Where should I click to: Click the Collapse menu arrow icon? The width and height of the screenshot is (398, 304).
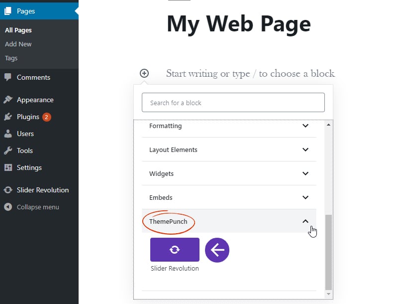pos(8,207)
